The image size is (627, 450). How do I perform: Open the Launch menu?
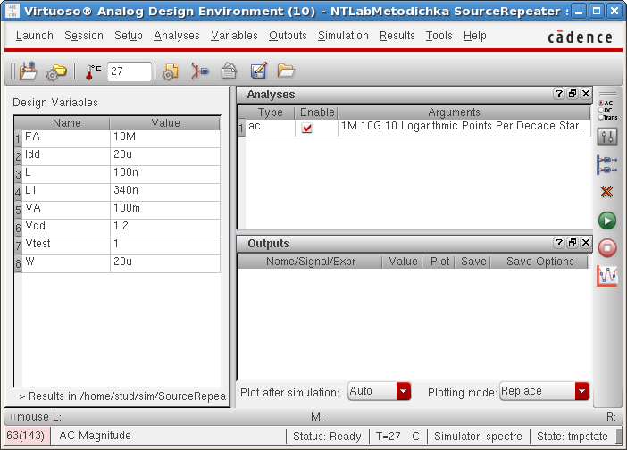click(35, 36)
